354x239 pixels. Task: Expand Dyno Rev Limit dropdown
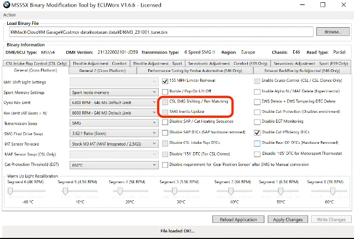(114, 102)
